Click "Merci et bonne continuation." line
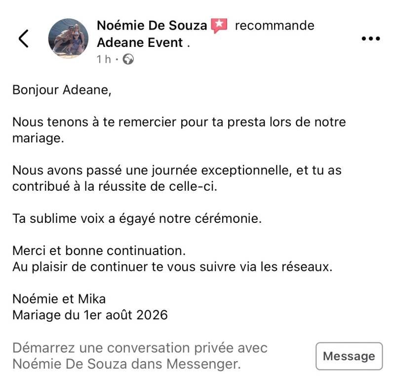Image resolution: width=395 pixels, height=380 pixels. [99, 251]
